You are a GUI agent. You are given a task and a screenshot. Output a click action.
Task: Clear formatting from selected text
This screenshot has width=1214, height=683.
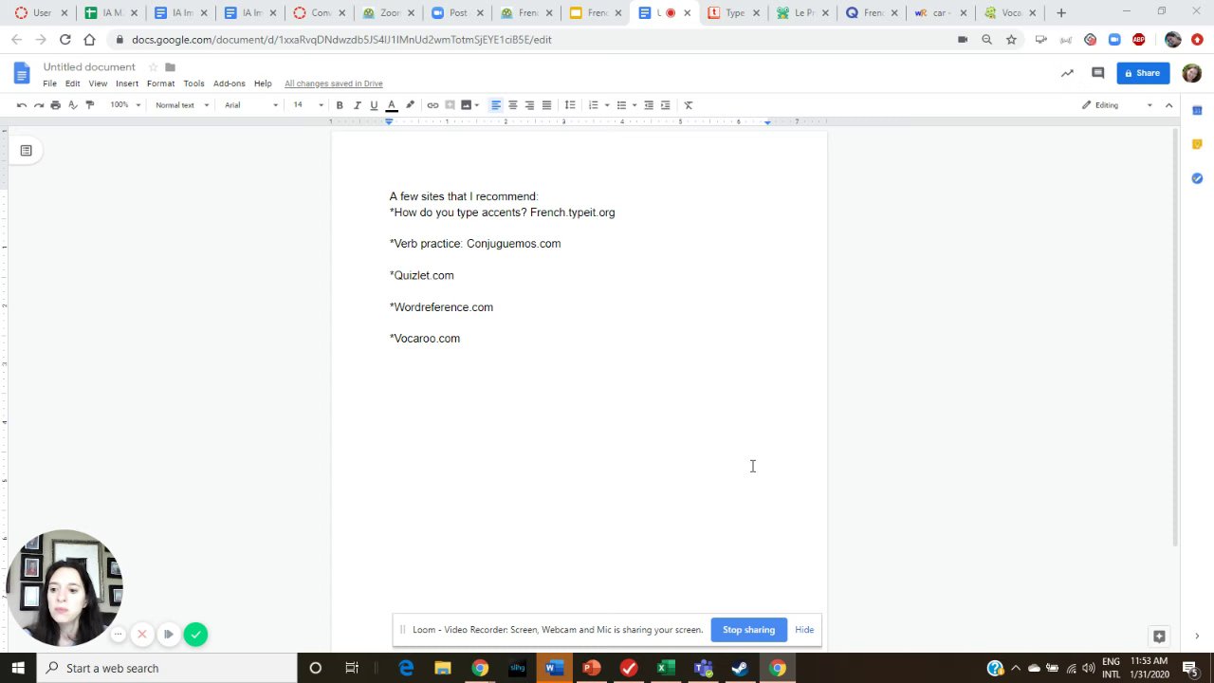[x=689, y=105]
